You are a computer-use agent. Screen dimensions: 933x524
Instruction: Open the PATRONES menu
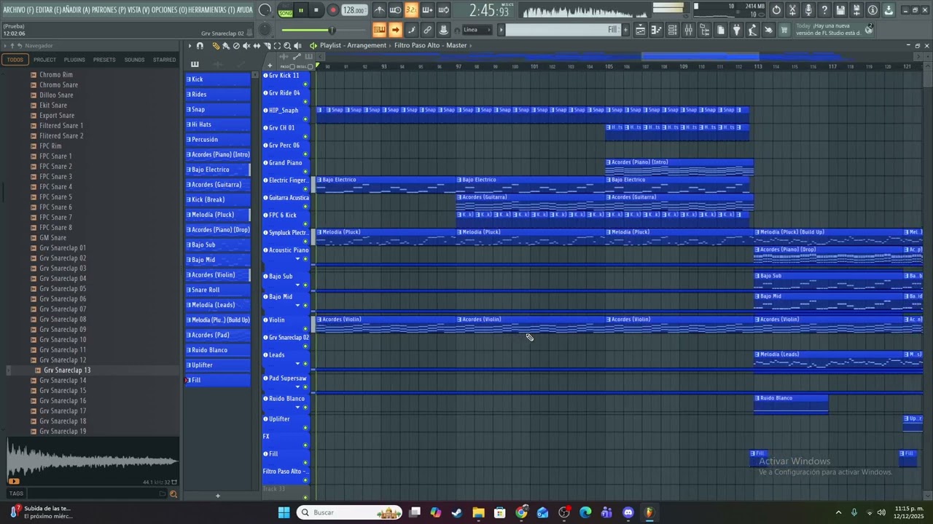[x=108, y=10]
